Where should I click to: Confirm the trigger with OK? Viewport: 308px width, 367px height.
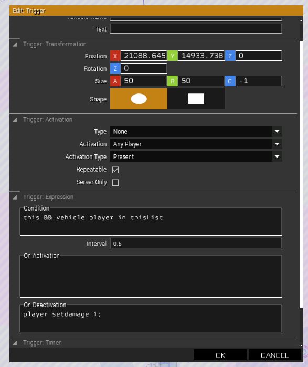pos(220,355)
